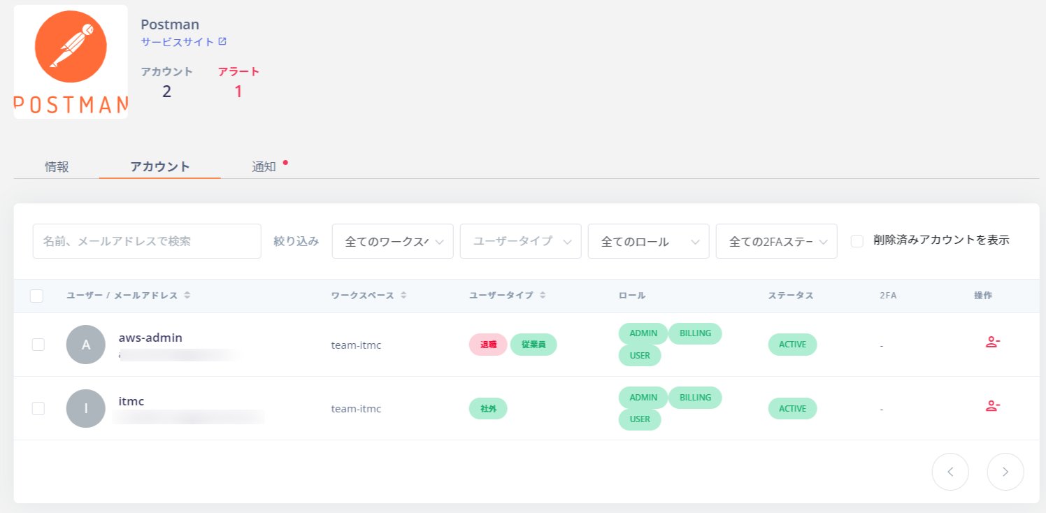The height and width of the screenshot is (513, 1046).
Task: Toggle the select-all checkbox in table header
Action: coord(37,296)
